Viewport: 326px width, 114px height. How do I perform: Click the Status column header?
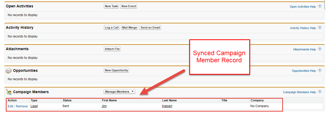[67, 100]
